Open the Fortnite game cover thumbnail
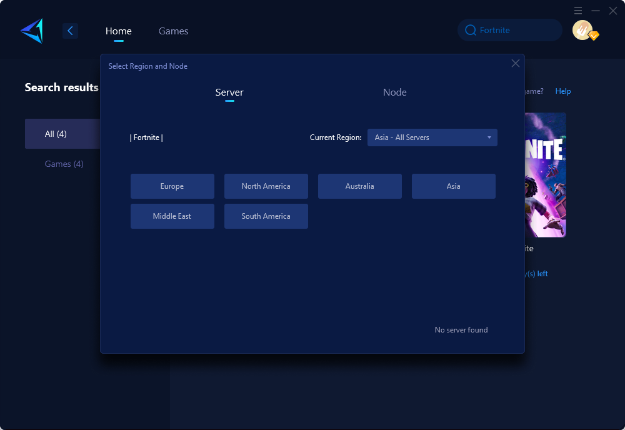Viewport: 625px width, 430px height. 545,175
